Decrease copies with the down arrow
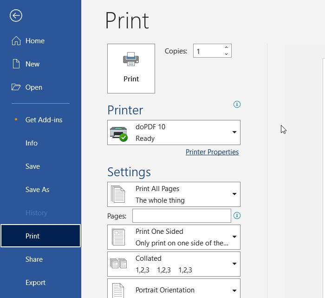The image size is (325, 298). click(x=227, y=54)
